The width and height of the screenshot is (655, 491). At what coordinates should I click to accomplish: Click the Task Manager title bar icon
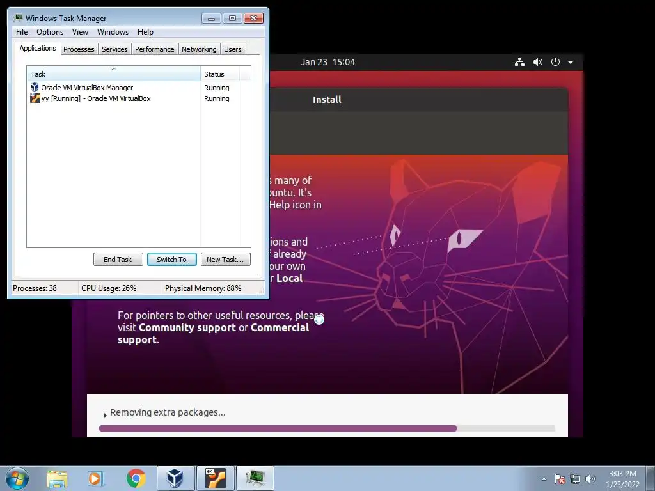[18, 18]
